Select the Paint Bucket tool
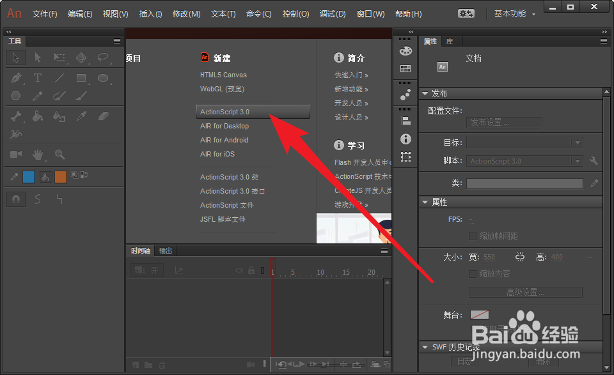Viewport: 614px width, 375px height. 38,116
